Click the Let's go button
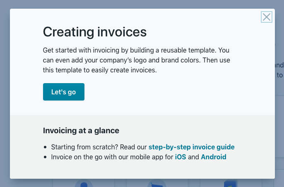284x187 pixels. pyautogui.click(x=64, y=92)
